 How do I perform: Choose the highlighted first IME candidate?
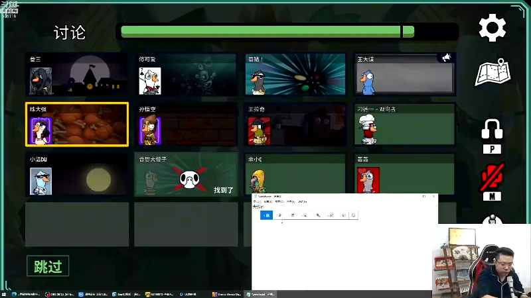pyautogui.click(x=267, y=215)
